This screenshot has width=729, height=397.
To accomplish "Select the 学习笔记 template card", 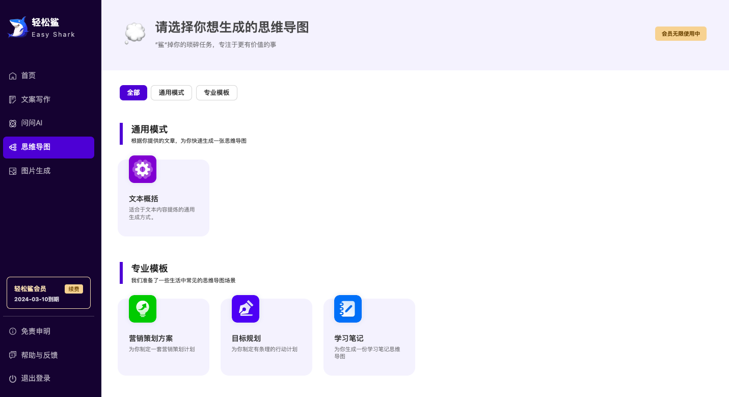I will 369,337.
